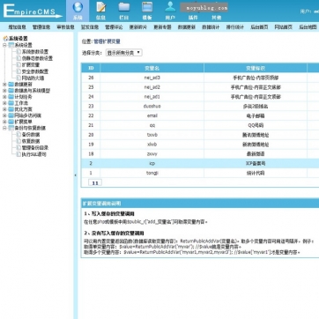
Task: Expand the 计划任务 tree node
Action: point(4,97)
